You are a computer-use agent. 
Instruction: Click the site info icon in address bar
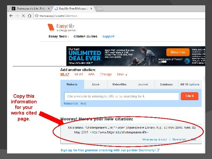click(x=37, y=16)
